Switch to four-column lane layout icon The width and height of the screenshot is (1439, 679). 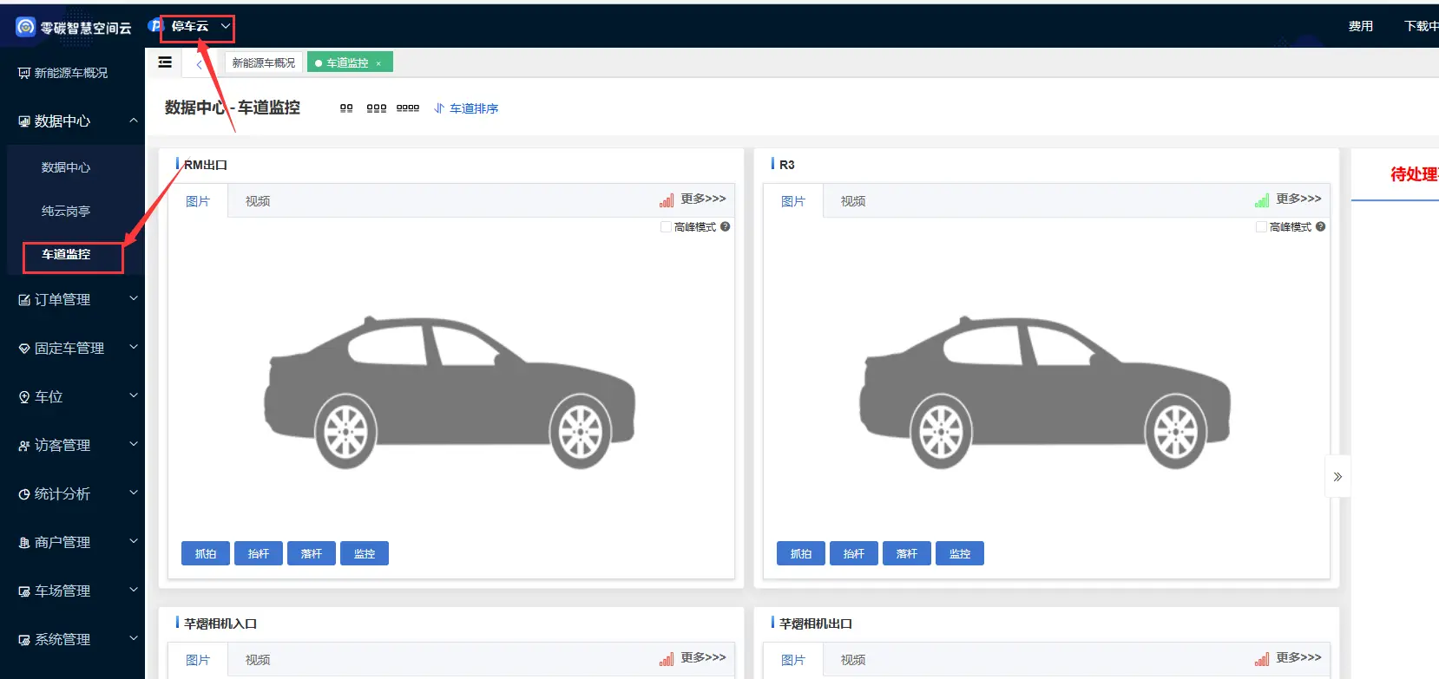click(x=407, y=108)
